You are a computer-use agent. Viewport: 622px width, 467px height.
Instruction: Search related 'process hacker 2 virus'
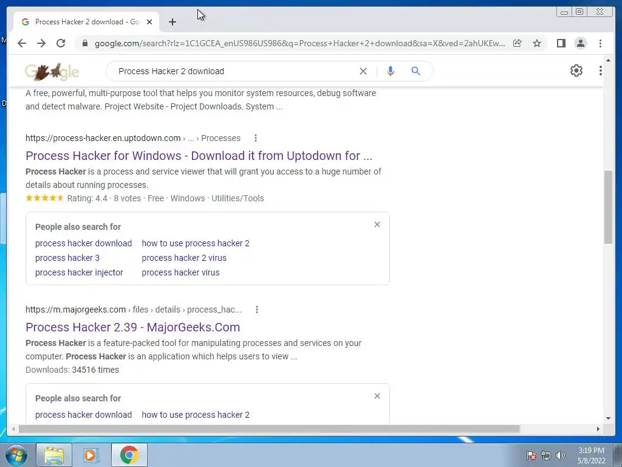click(184, 258)
